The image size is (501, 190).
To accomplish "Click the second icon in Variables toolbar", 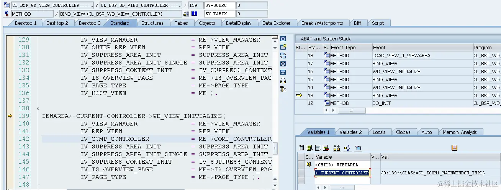I will pos(309,148).
